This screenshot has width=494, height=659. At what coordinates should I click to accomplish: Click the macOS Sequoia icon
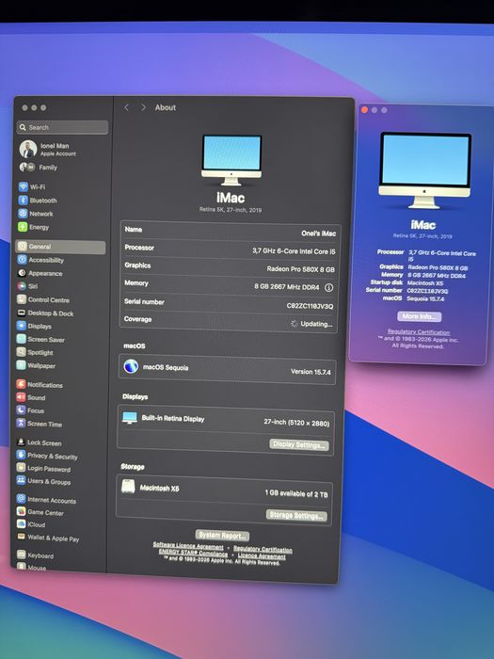click(131, 366)
